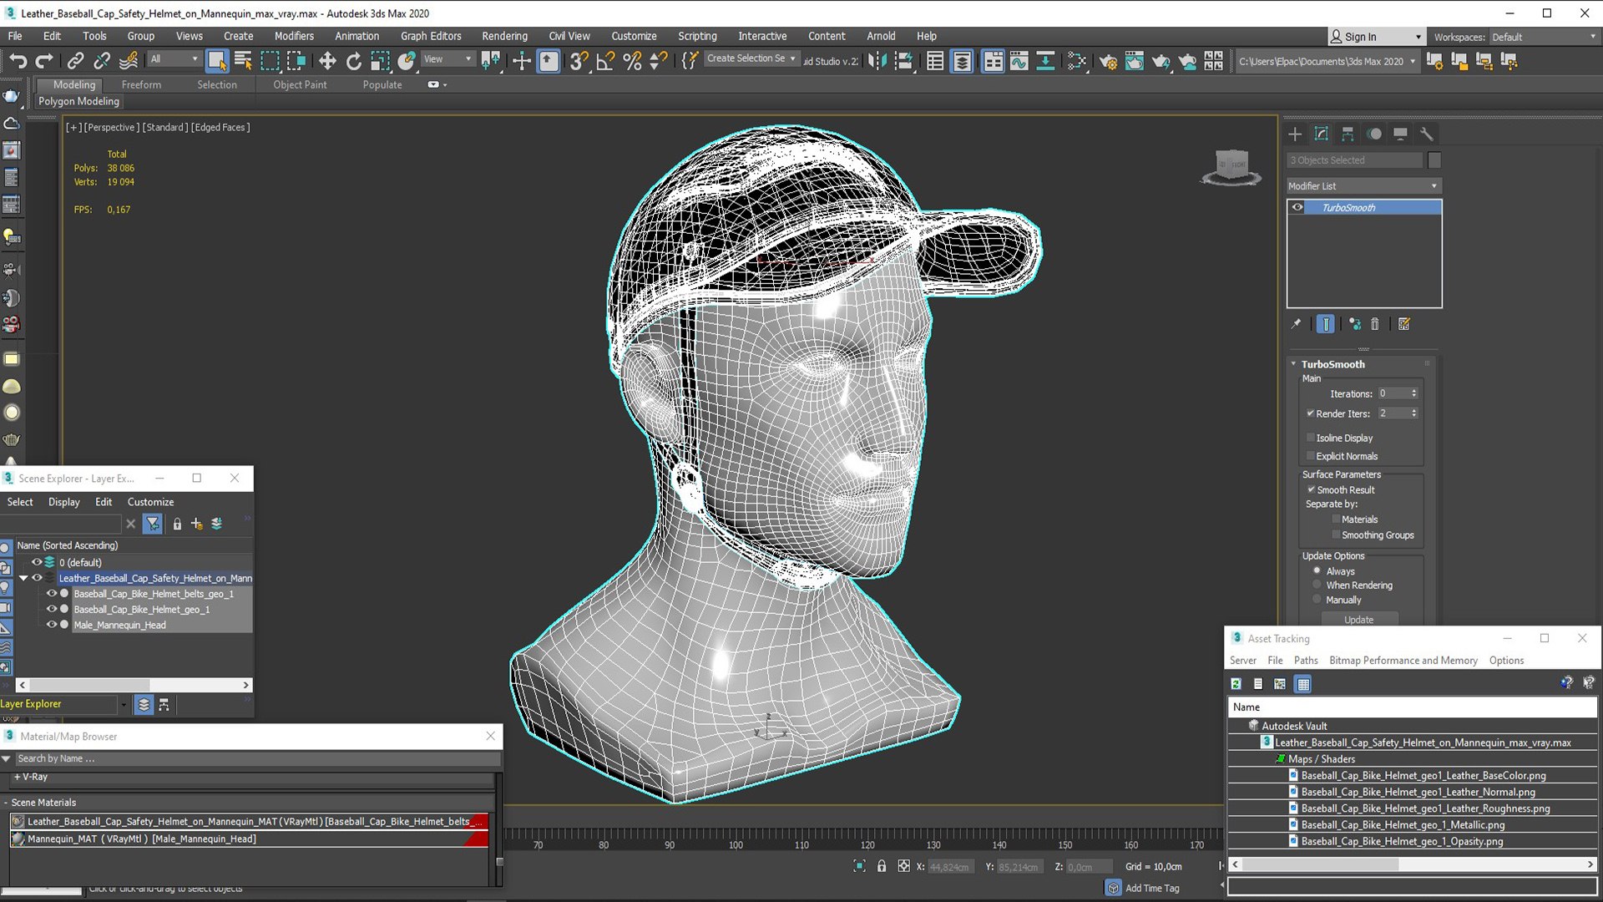Screen dimensions: 1603x902
Task: Collapse the TurboSmooth rollout
Action: pos(1294,364)
